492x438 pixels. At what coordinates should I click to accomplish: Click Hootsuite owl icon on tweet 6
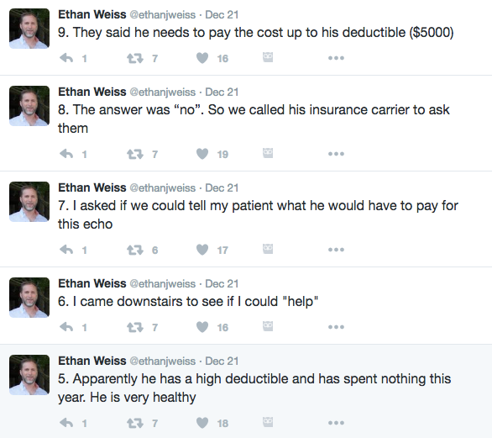coord(268,326)
